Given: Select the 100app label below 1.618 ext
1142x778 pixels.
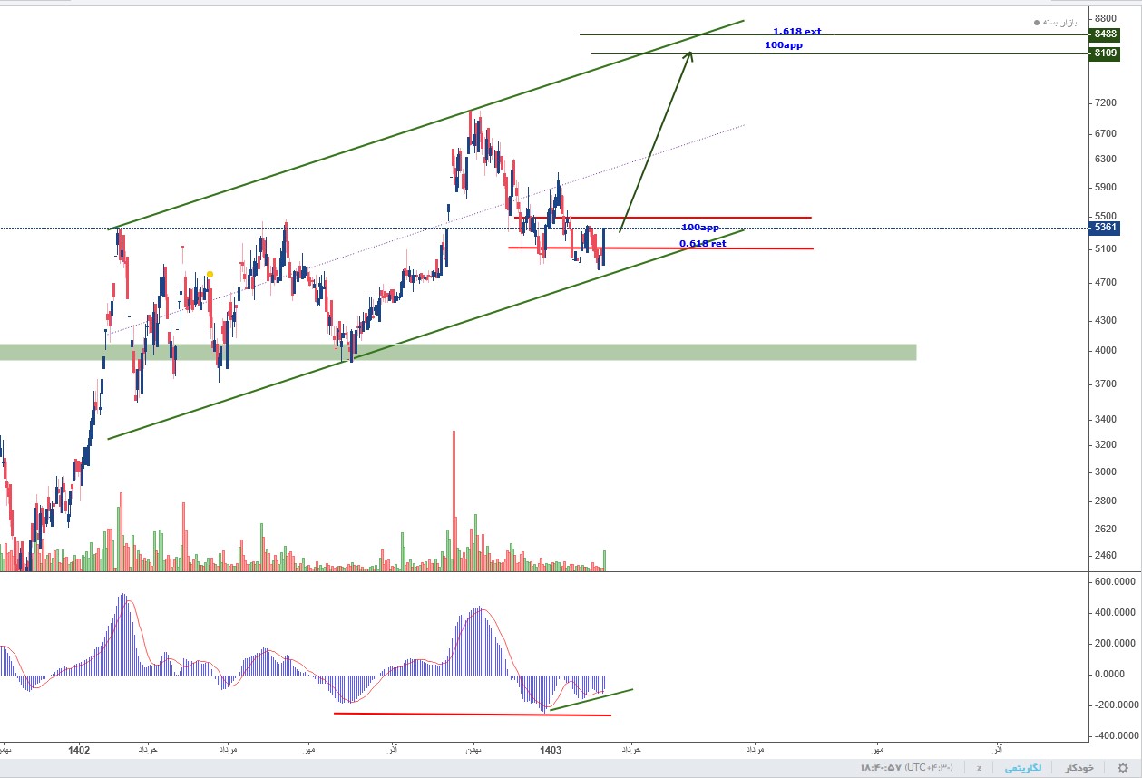Looking at the screenshot, I should click(784, 45).
